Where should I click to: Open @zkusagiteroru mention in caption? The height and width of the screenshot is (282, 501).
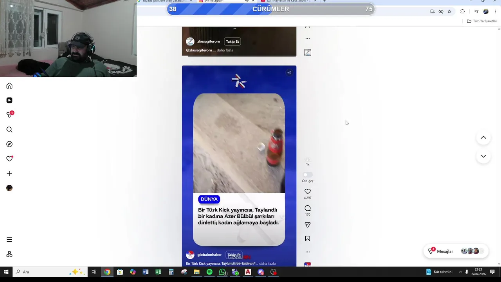[199, 50]
